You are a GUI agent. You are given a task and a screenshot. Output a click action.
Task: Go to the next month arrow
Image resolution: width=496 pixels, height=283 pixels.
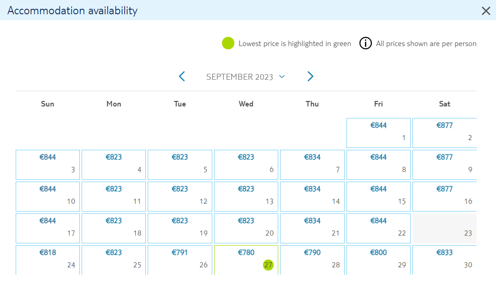[x=311, y=77]
